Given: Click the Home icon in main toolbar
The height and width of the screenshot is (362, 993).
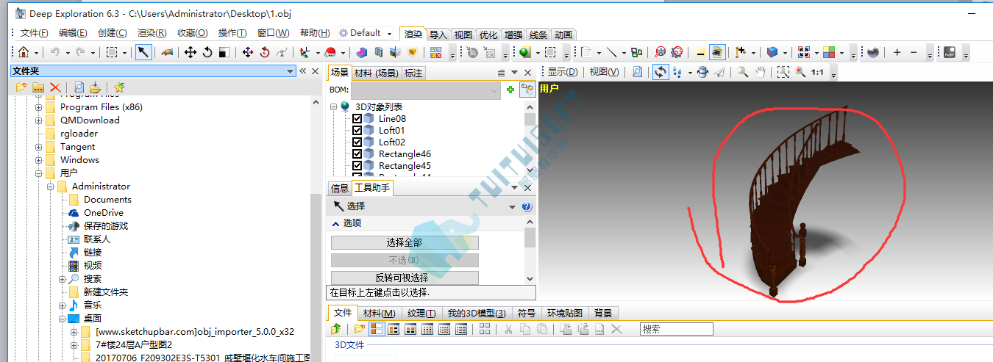Looking at the screenshot, I should [x=24, y=52].
